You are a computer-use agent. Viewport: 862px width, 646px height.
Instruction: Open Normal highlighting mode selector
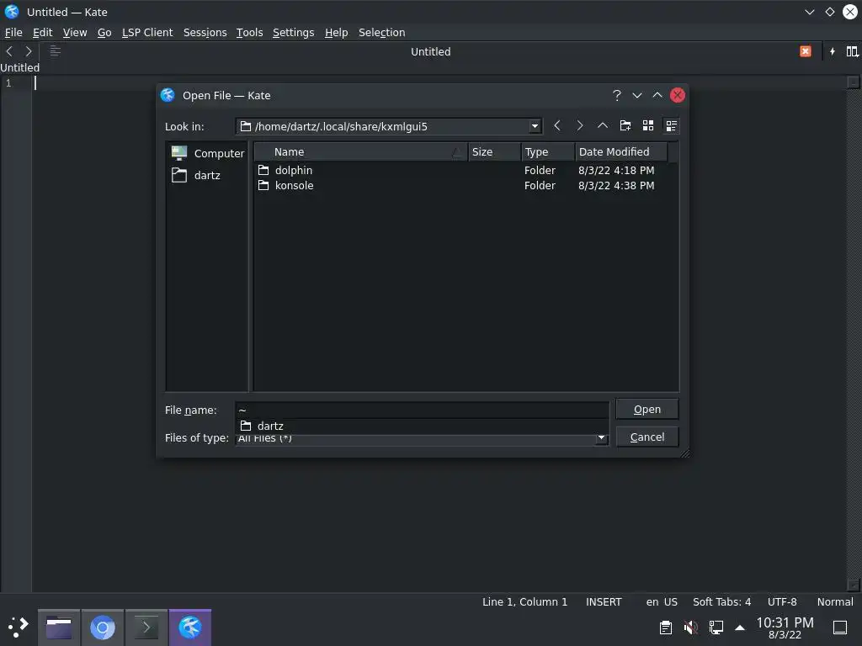(x=835, y=601)
